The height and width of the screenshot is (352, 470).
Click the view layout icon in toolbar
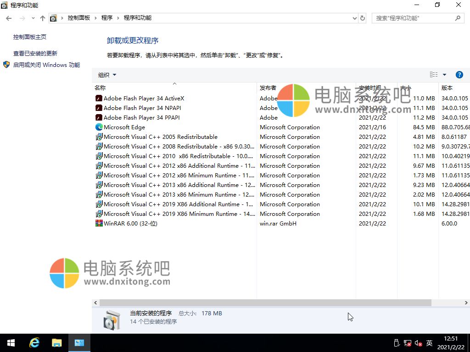(x=434, y=75)
